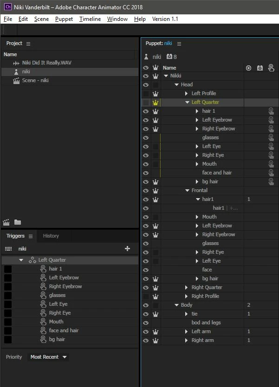The height and width of the screenshot is (387, 279).
Task: Collapse the Left Quarter swap set in Triggers
Action: 21,260
